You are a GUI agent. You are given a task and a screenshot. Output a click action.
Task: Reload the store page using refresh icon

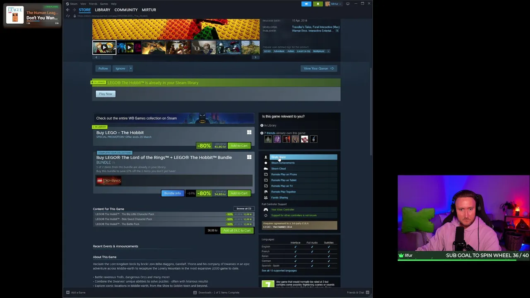(x=68, y=16)
